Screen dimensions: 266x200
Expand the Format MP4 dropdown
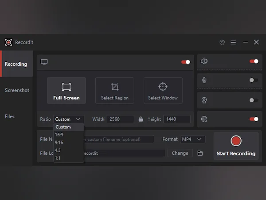pos(193,139)
